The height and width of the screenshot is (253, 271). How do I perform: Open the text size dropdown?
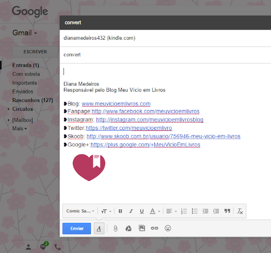point(106,211)
